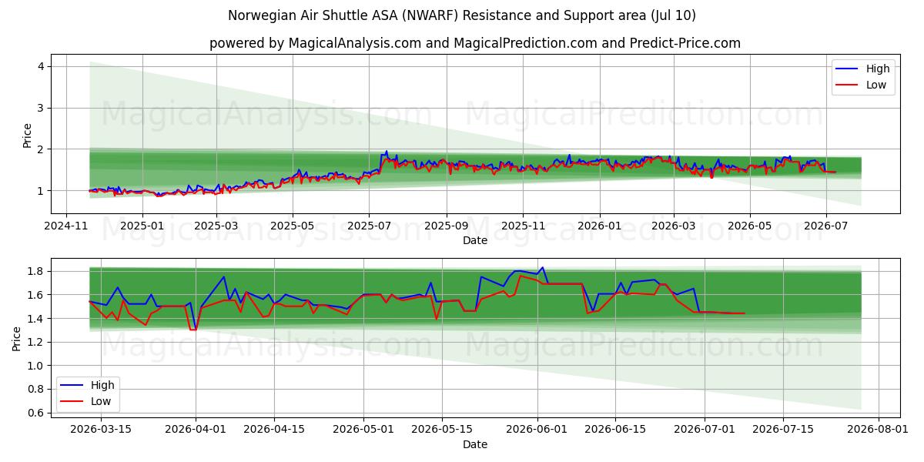Click the top chart y-axis value 2
The width and height of the screenshot is (924, 462).
click(x=41, y=149)
